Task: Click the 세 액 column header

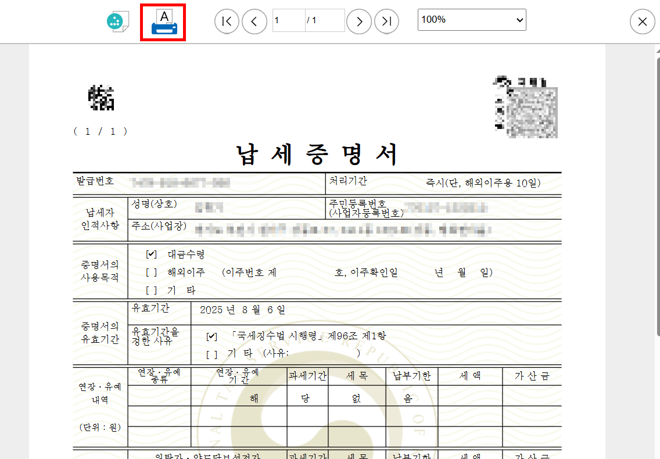Action: tap(470, 376)
